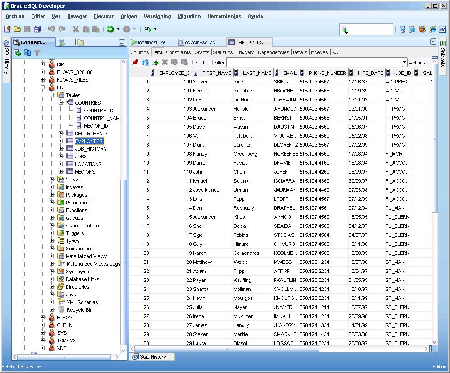Sort by the EMPLOYEE_ID column header
The image size is (450, 373).
pyautogui.click(x=176, y=73)
